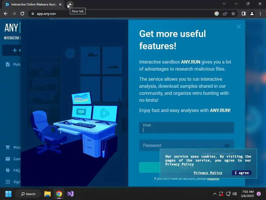Go forward in browser history
This screenshot has height=200, width=266.
coord(14,14)
